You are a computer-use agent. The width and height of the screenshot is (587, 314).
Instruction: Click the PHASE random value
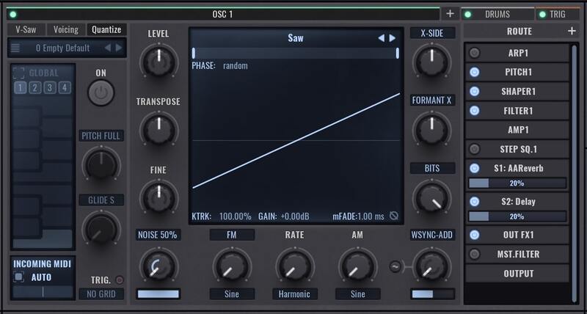[x=235, y=66]
